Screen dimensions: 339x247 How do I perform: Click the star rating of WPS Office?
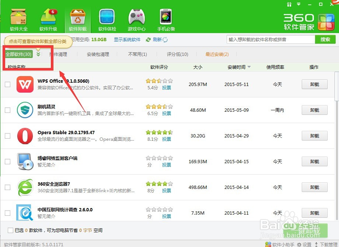click(159, 81)
